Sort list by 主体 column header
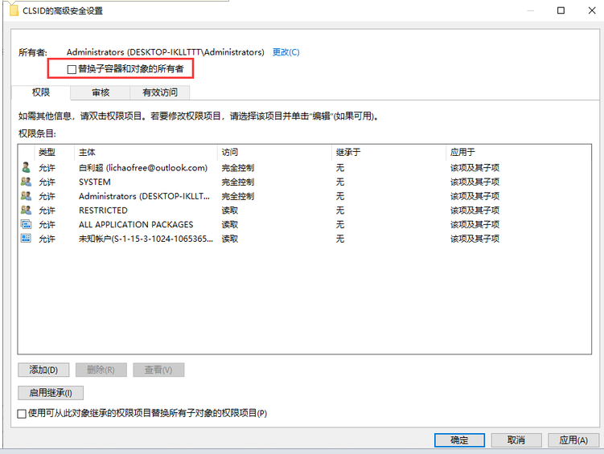This screenshot has width=604, height=454. 145,152
